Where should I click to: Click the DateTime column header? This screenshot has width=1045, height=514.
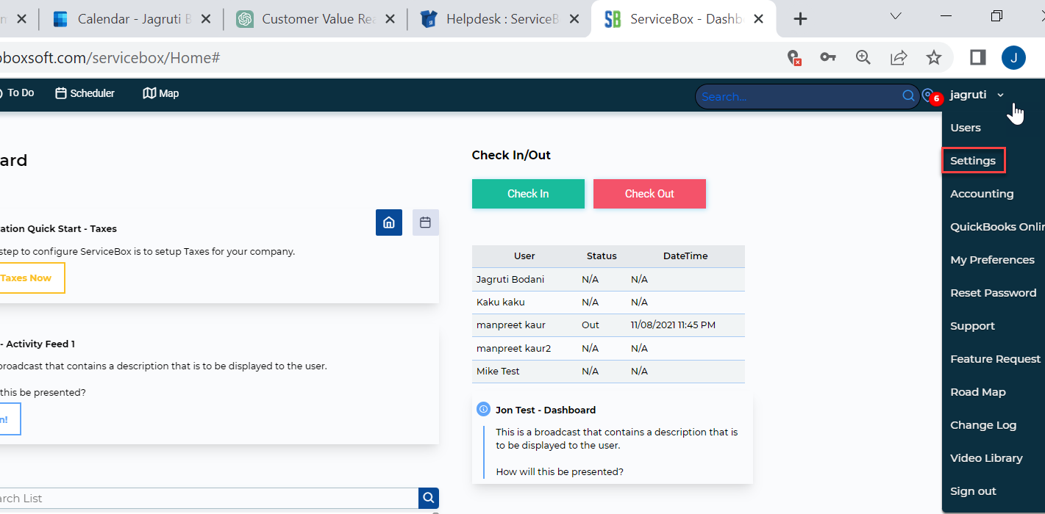click(685, 256)
